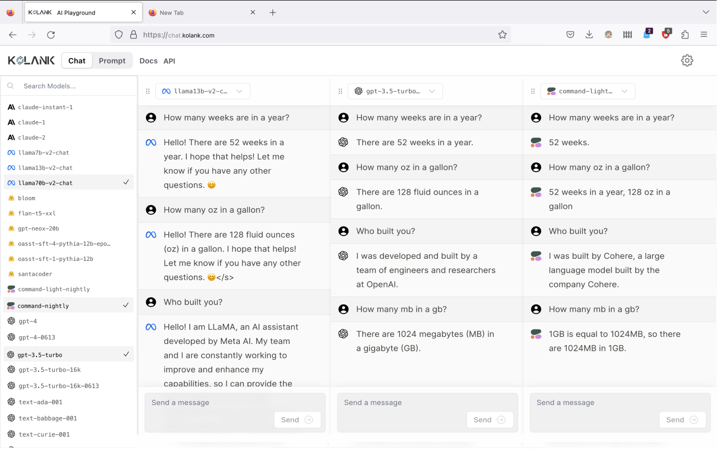The width and height of the screenshot is (717, 452).
Task: Click the search magnifier icon in the model list
Action: pos(11,86)
